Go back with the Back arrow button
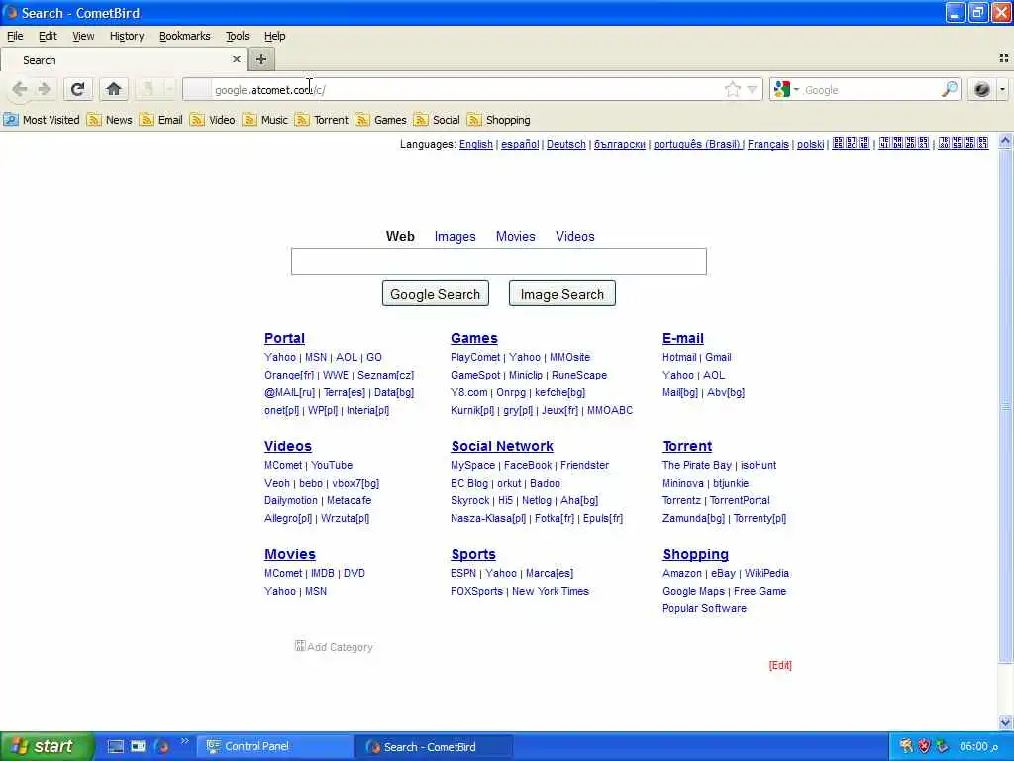Viewport: 1014px width, 761px height. click(20, 89)
